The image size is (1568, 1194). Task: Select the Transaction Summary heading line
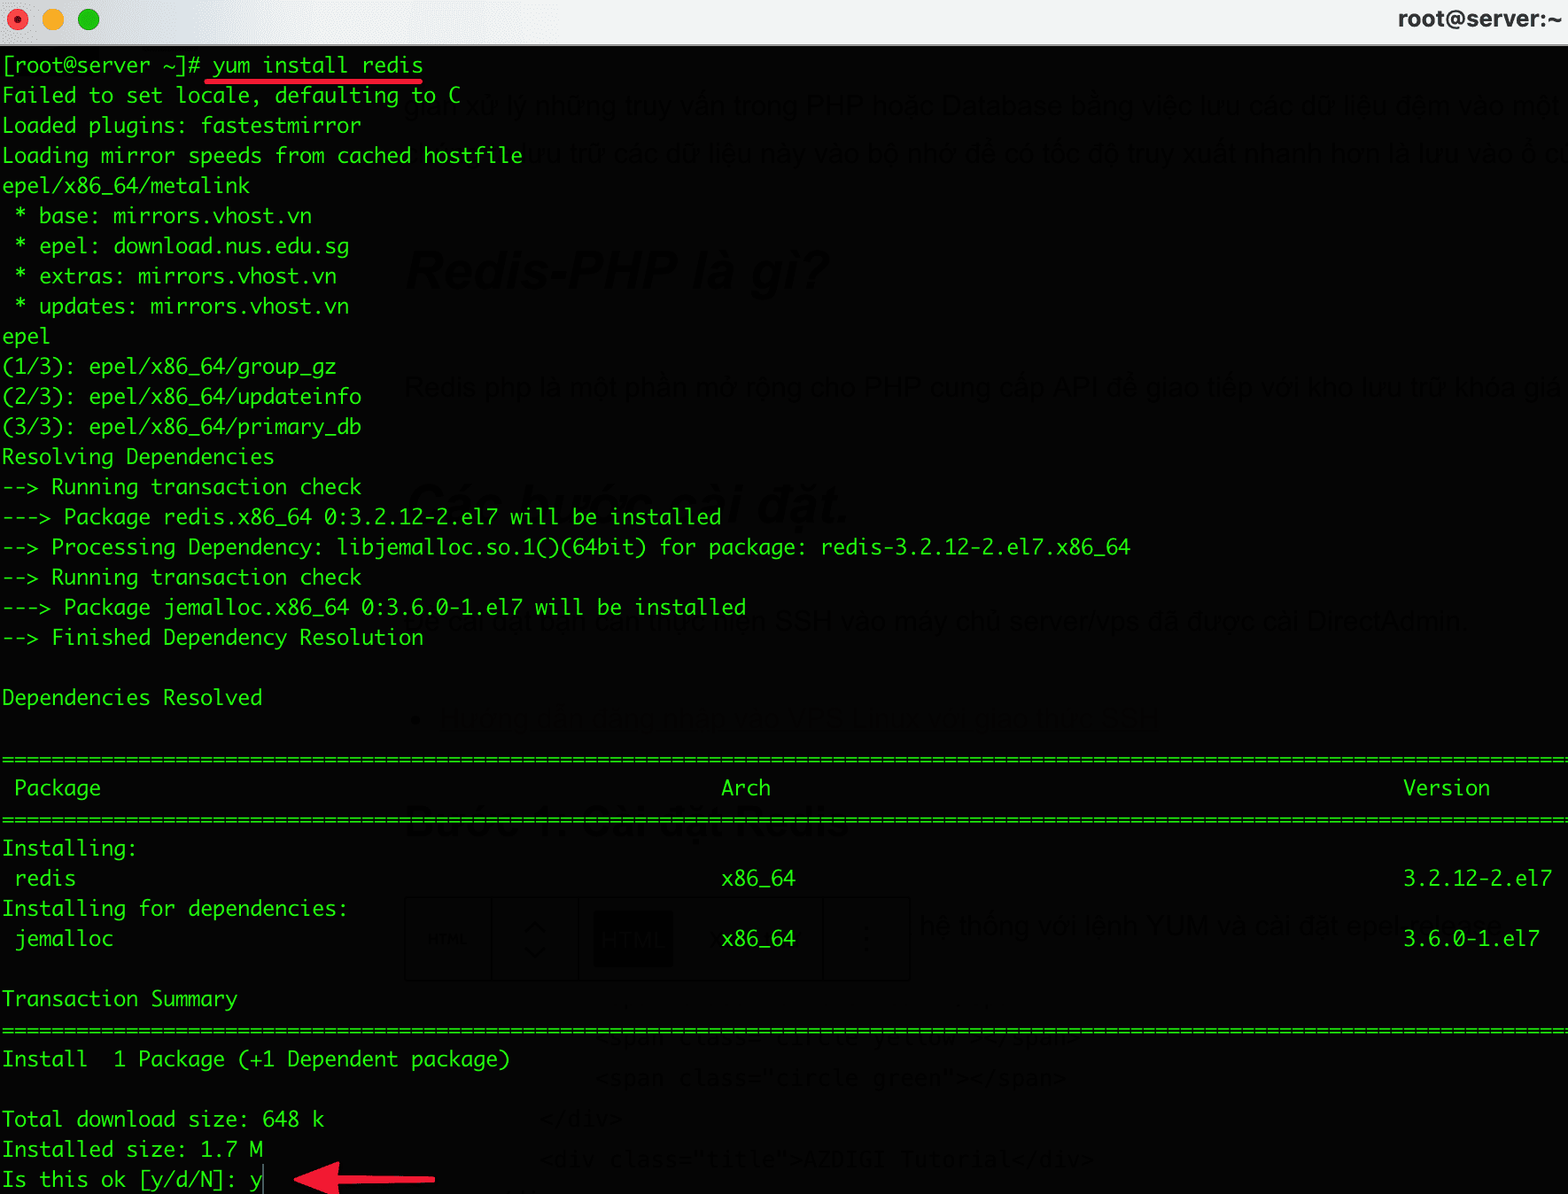(120, 998)
